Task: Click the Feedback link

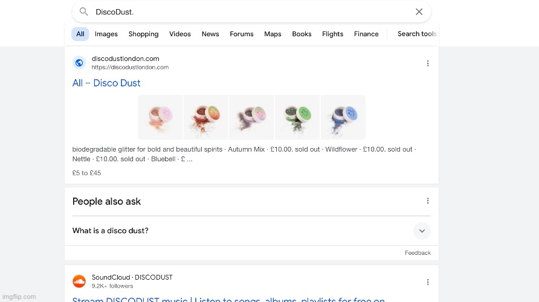Action: tap(418, 253)
